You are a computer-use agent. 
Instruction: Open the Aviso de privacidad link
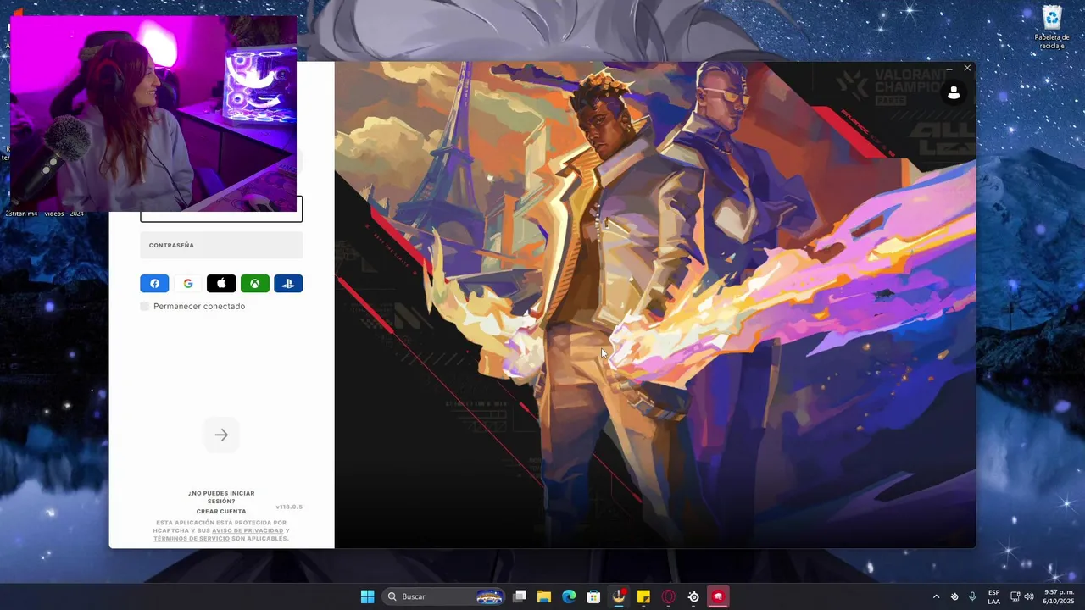pyautogui.click(x=248, y=531)
